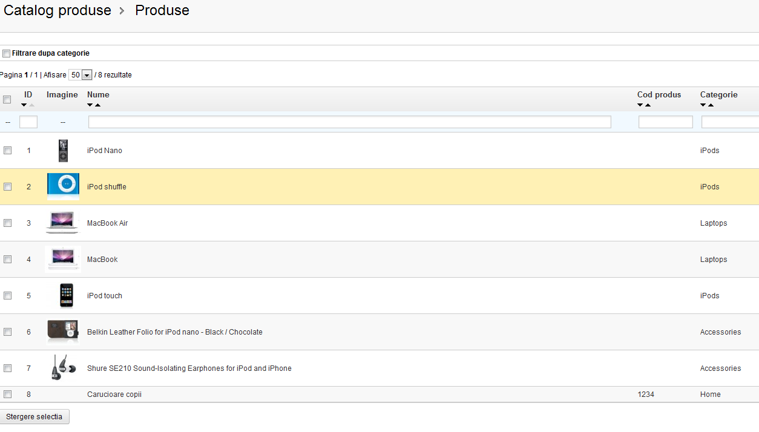This screenshot has width=759, height=432.
Task: Focus the Nume filter text field
Action: click(349, 122)
